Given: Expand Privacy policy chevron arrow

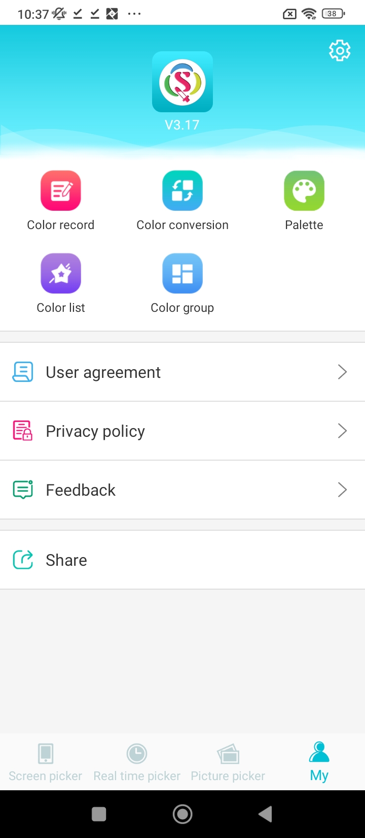Looking at the screenshot, I should point(342,431).
